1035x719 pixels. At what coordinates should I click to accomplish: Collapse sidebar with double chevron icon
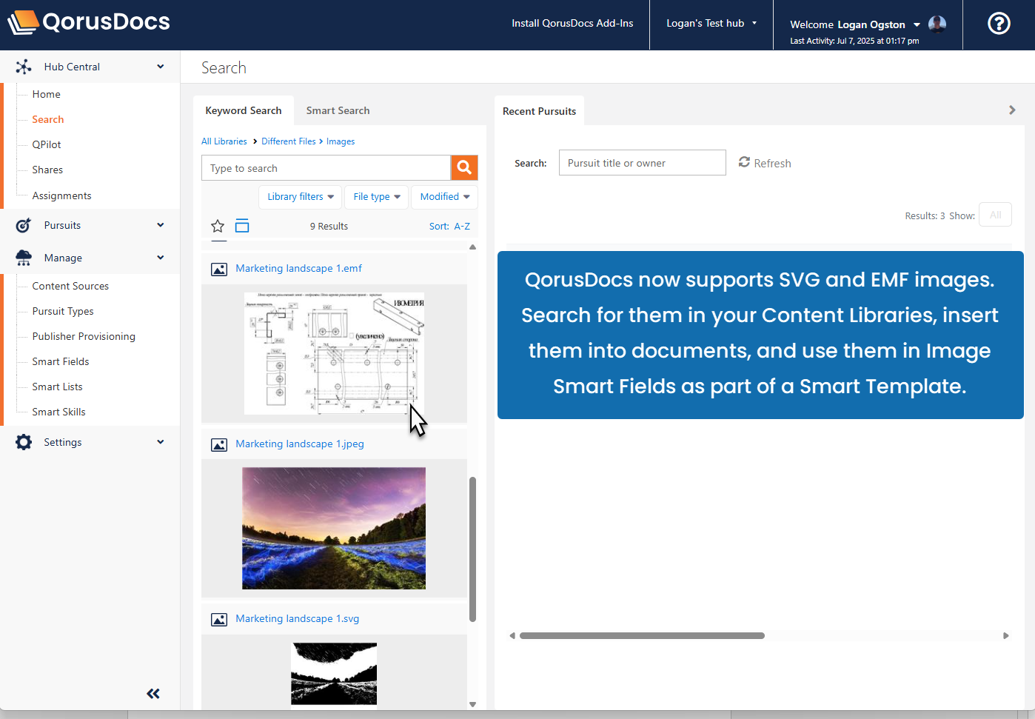[153, 694]
